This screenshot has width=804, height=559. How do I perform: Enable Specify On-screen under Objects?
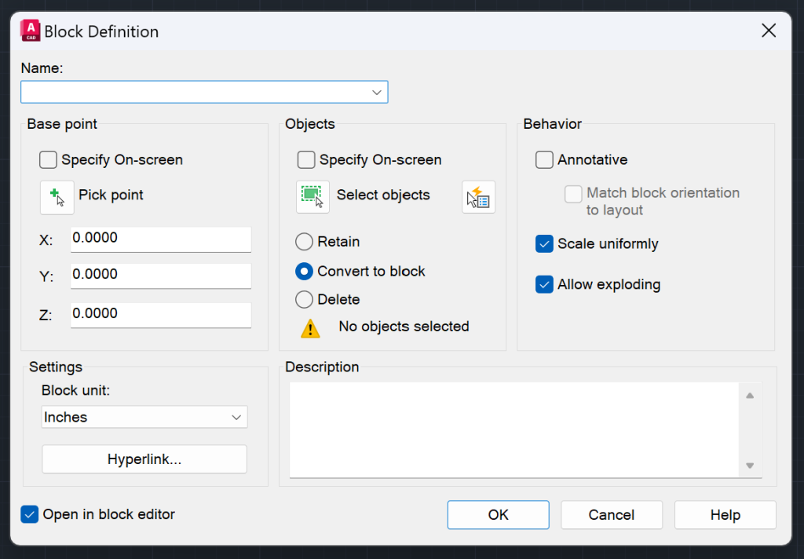(306, 159)
